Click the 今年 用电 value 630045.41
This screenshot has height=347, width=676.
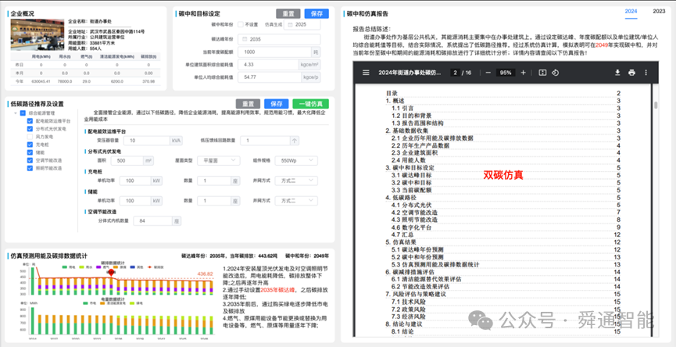[x=41, y=81]
